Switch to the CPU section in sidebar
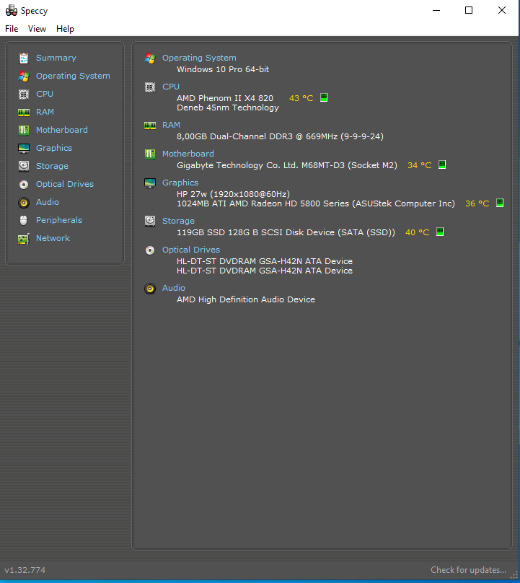 click(x=45, y=94)
